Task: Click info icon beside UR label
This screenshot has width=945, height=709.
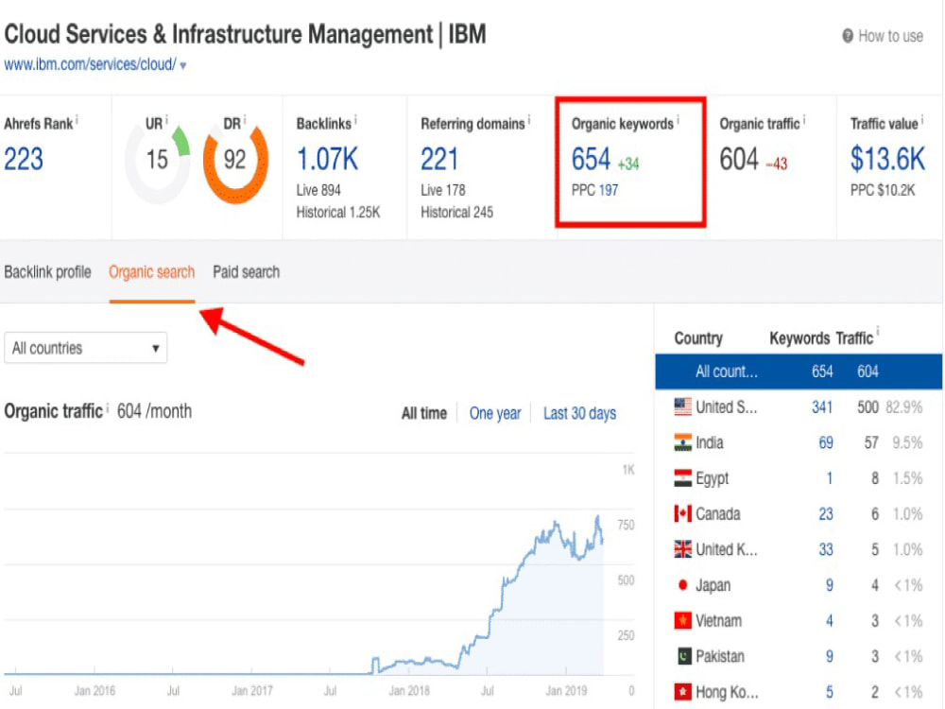Action: [166, 120]
